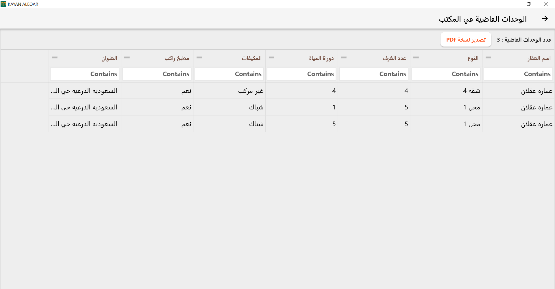Screen dimensions: 555x289
Task: Open column menu icon for عدد الغرف
Action: point(344,58)
